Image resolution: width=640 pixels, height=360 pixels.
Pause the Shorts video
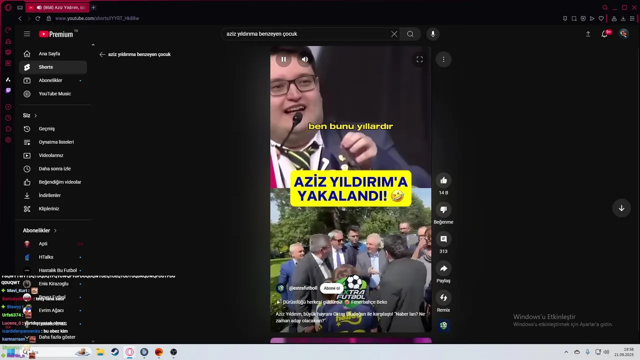pos(283,59)
